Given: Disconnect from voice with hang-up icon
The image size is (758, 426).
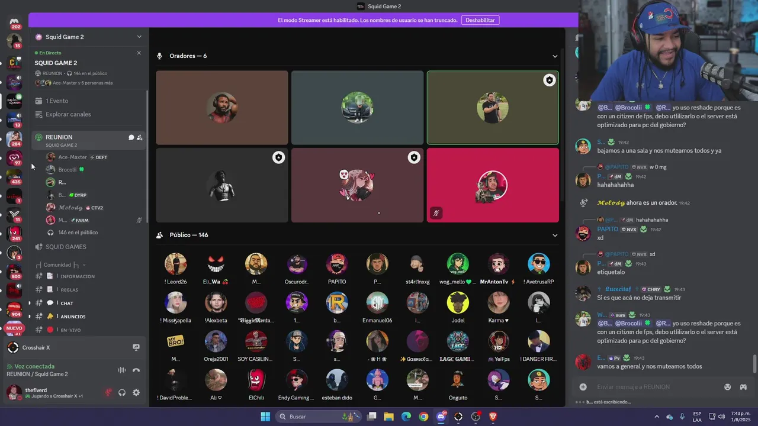Looking at the screenshot, I should click(136, 370).
